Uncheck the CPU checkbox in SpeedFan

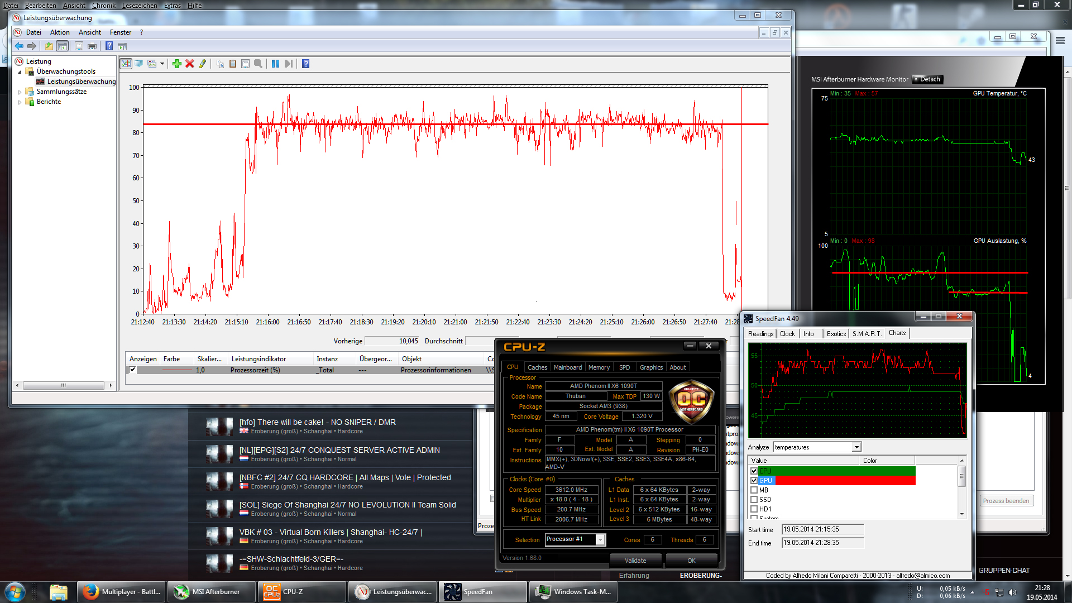[x=754, y=471]
